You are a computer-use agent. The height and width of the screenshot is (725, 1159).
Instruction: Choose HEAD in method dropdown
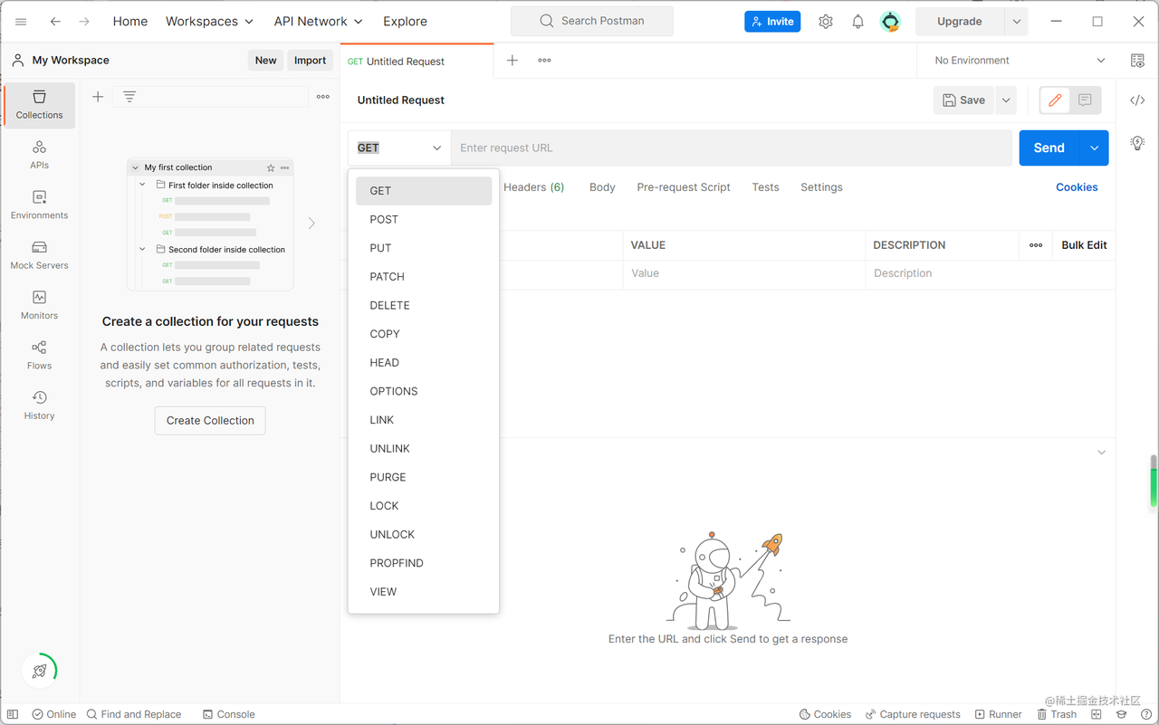[x=424, y=363]
